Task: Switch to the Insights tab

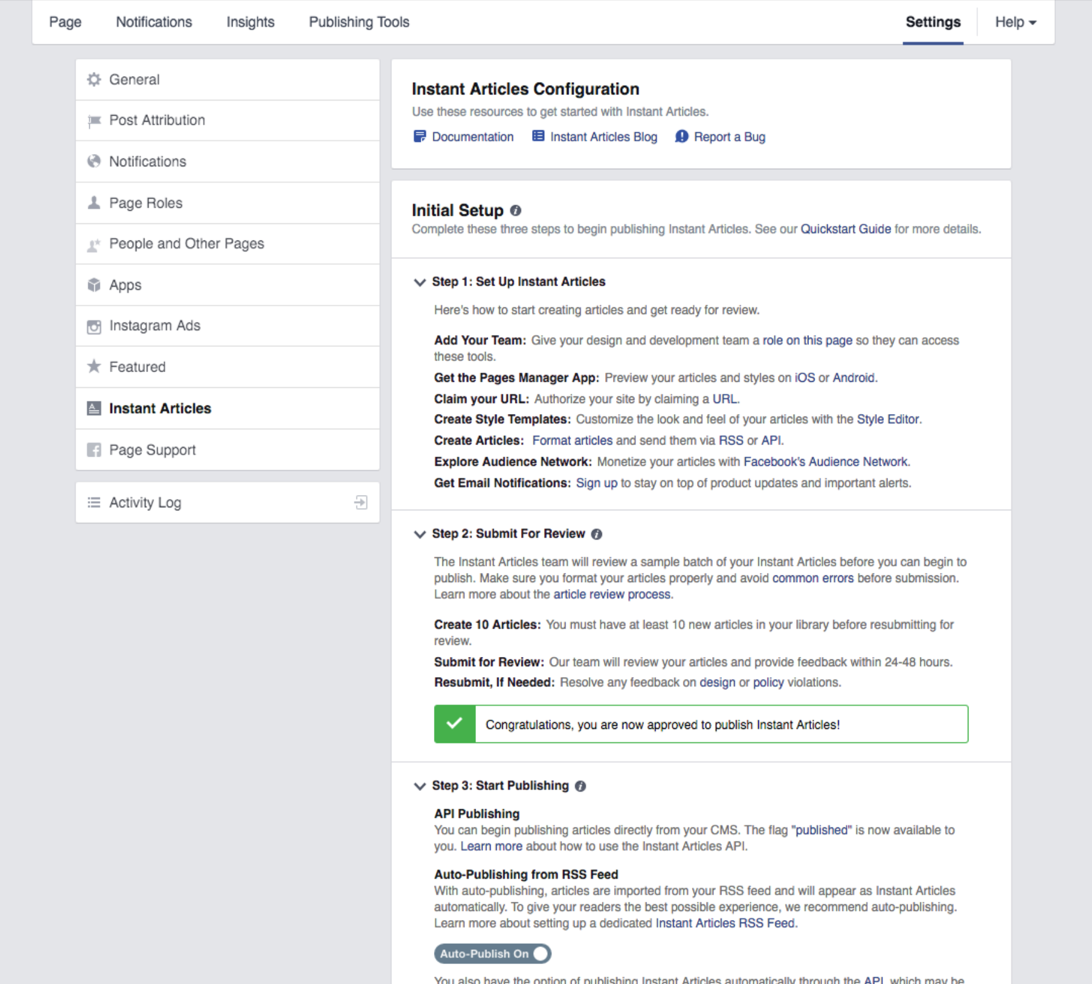Action: pyautogui.click(x=250, y=23)
